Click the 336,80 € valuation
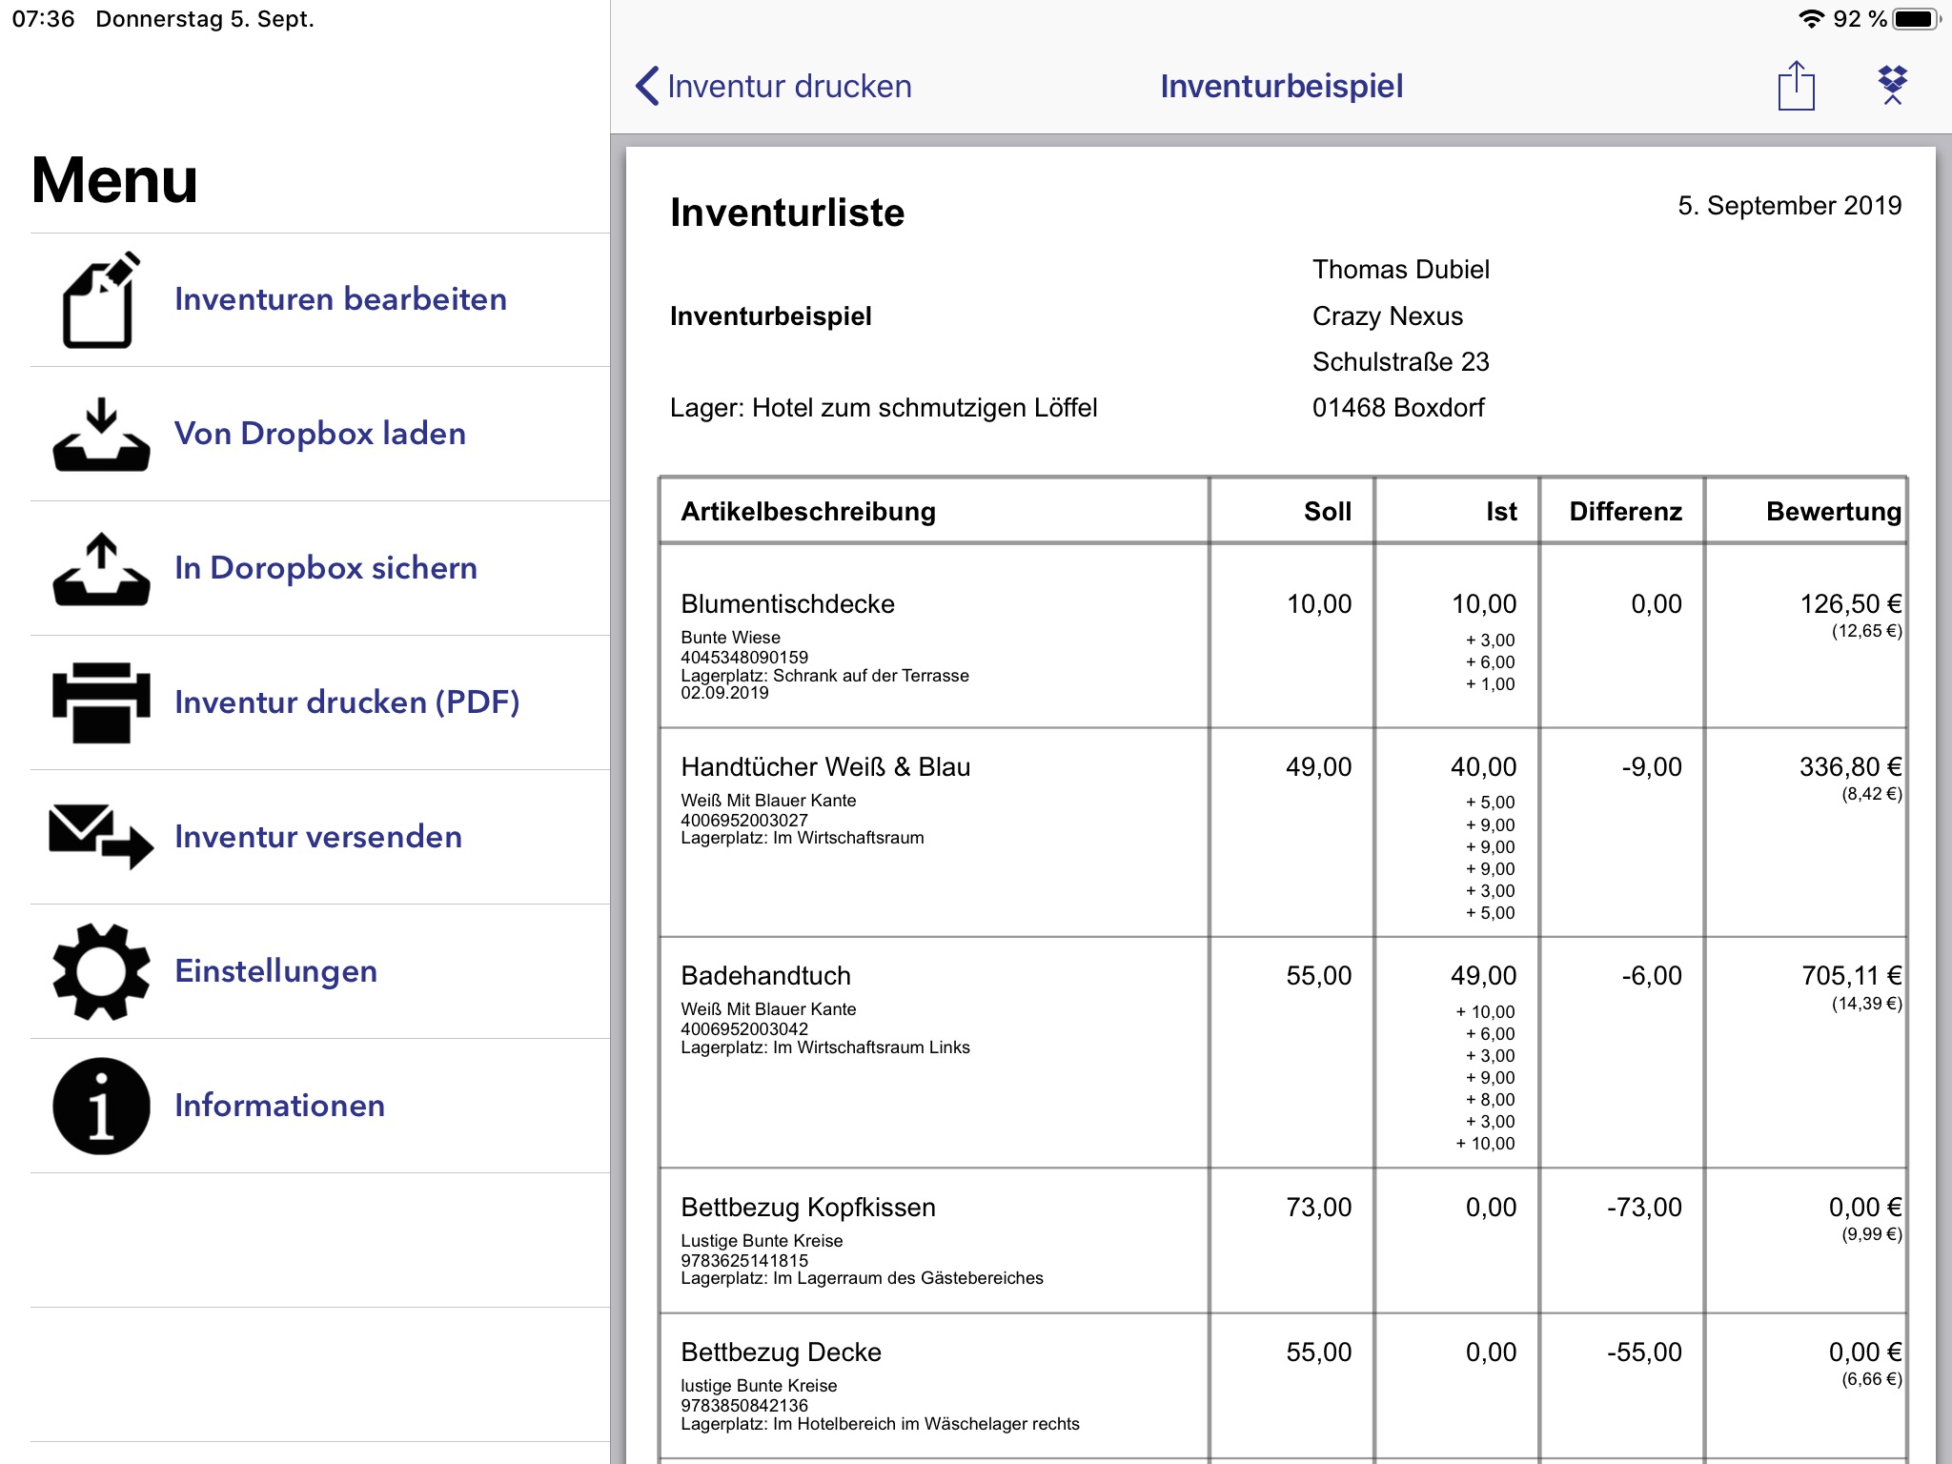The height and width of the screenshot is (1464, 1952). pos(1850,767)
